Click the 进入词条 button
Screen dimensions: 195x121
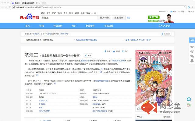105,18
